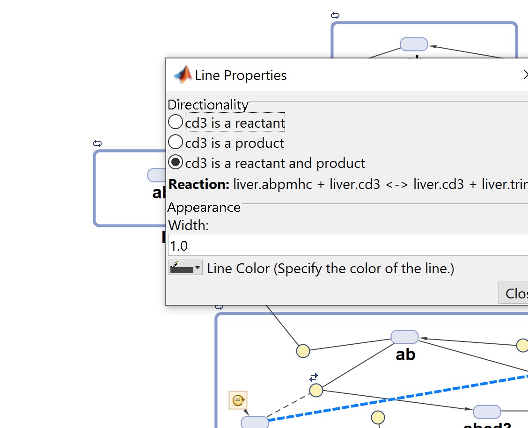Click the MATLAB logo in Line Properties title

[183, 75]
